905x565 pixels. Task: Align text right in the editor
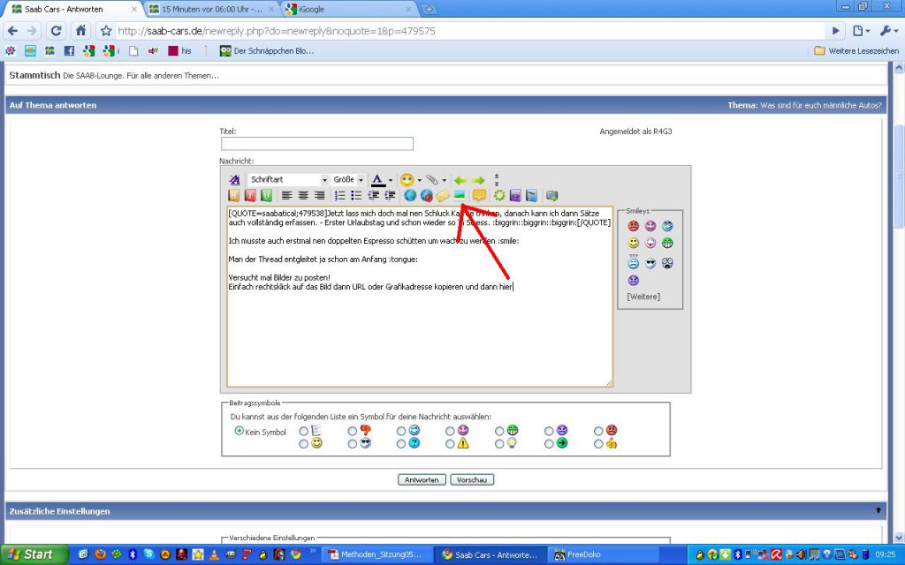tap(319, 195)
